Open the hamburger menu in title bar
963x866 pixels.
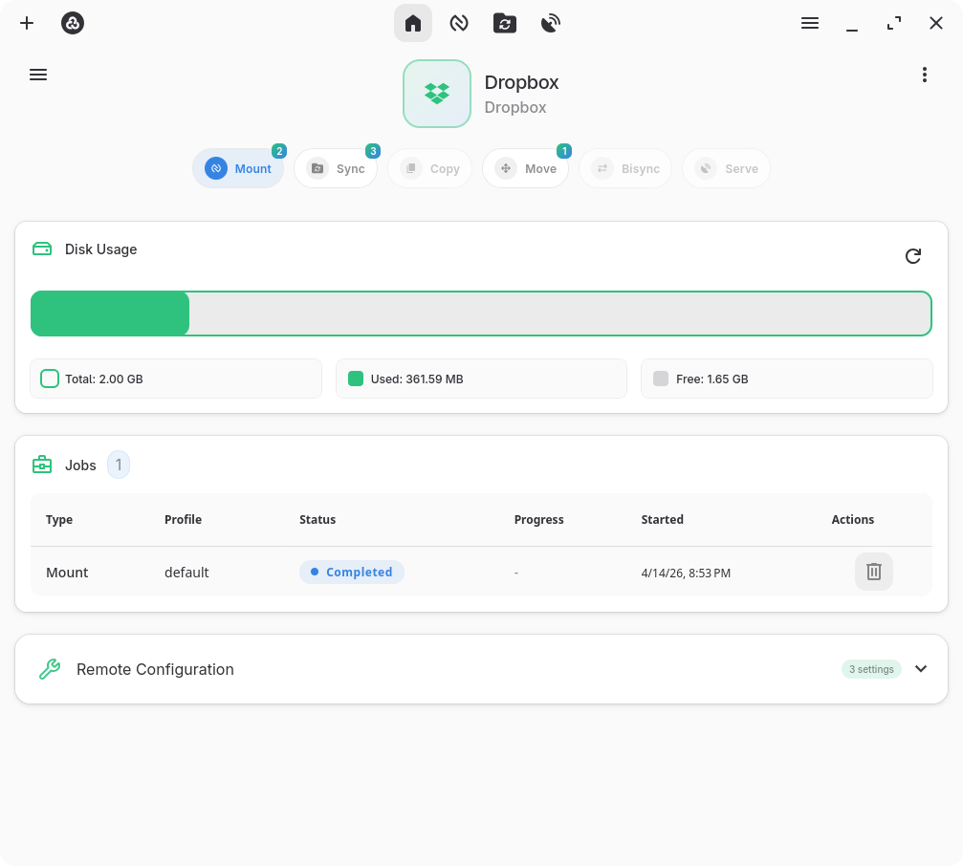[810, 23]
